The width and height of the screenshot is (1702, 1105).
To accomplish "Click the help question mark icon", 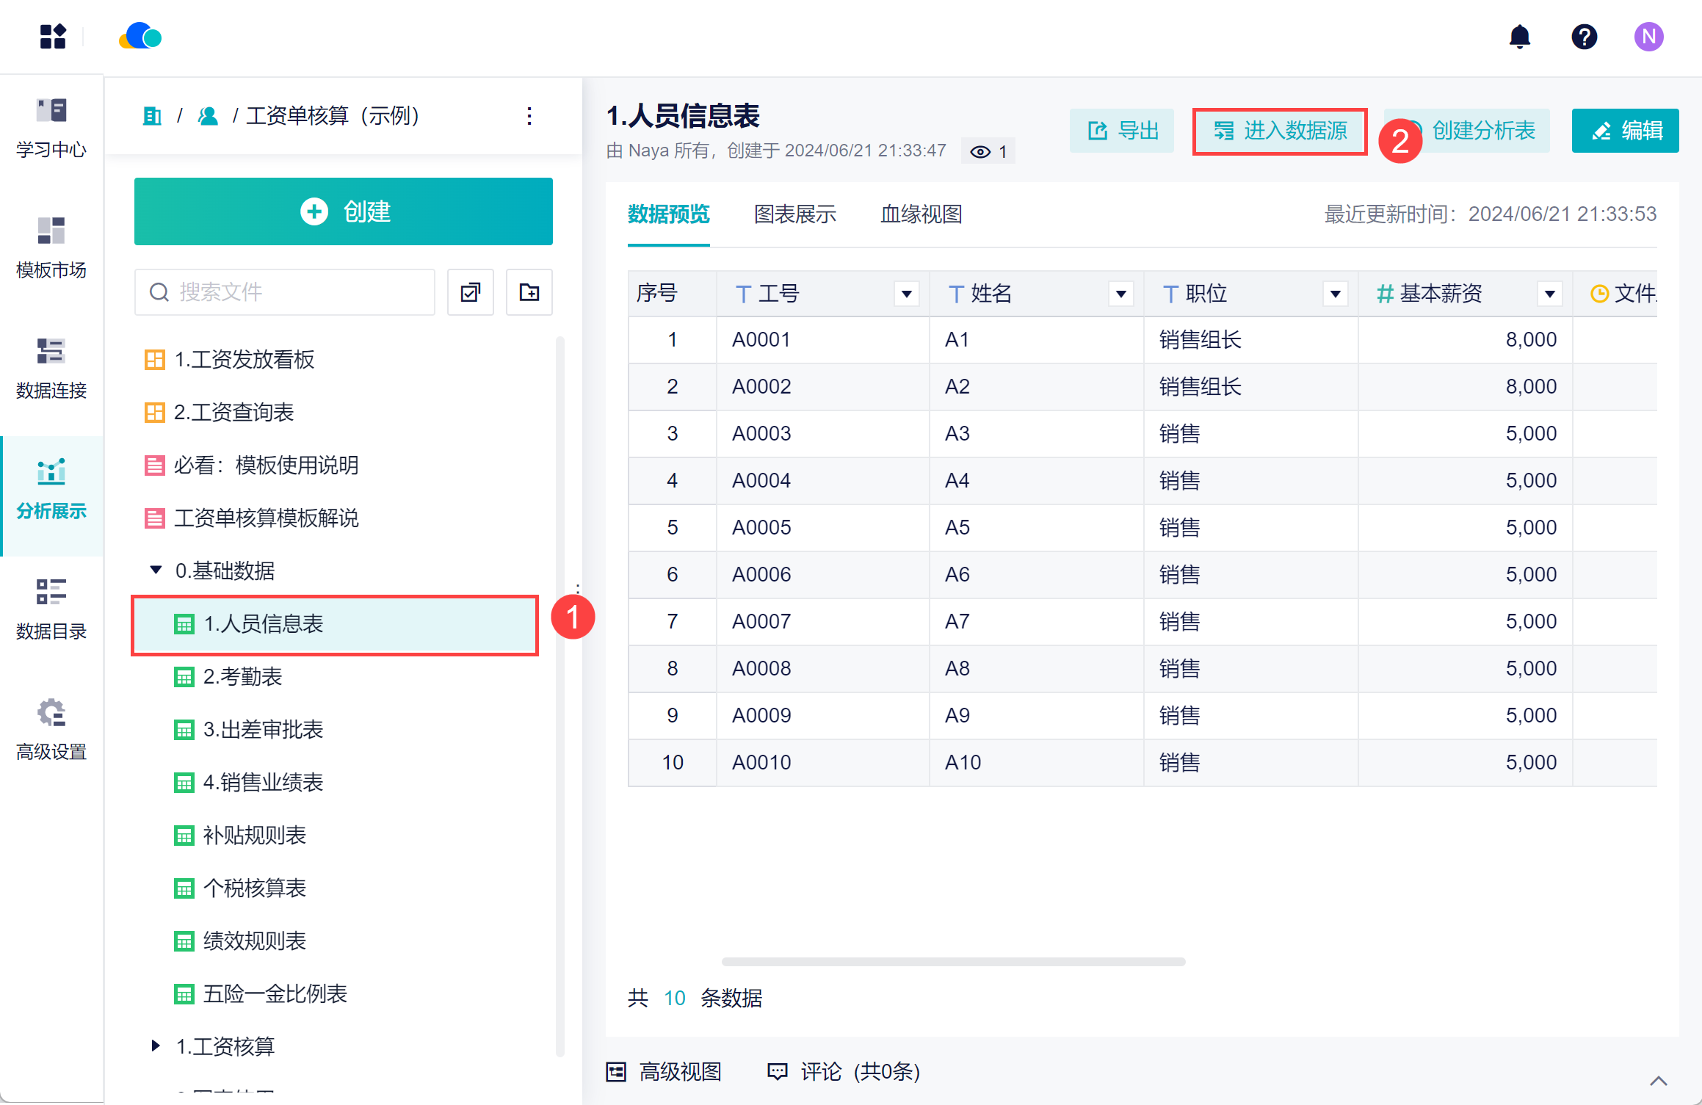I will (x=1584, y=37).
